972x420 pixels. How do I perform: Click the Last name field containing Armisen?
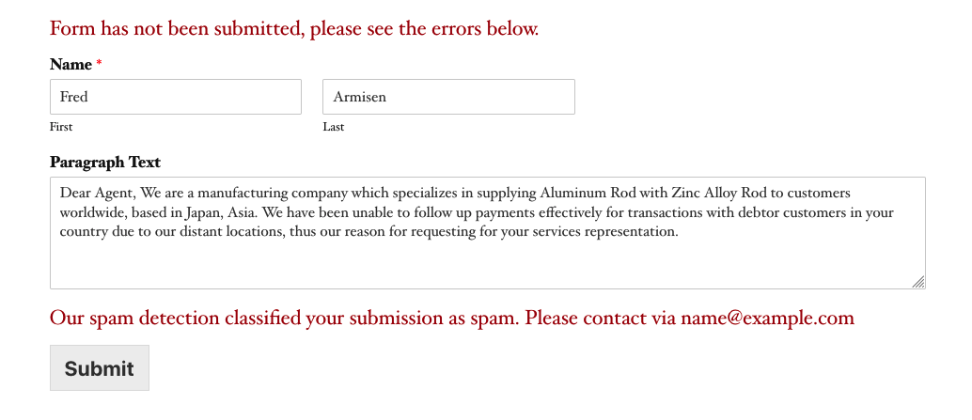448,97
